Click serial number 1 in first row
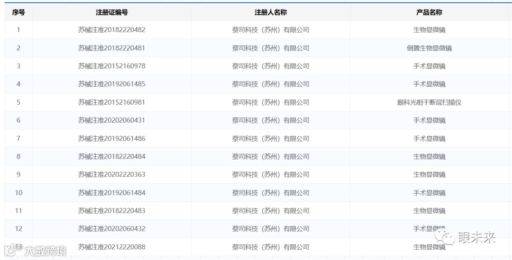This screenshot has height=260, width=512. 18,30
